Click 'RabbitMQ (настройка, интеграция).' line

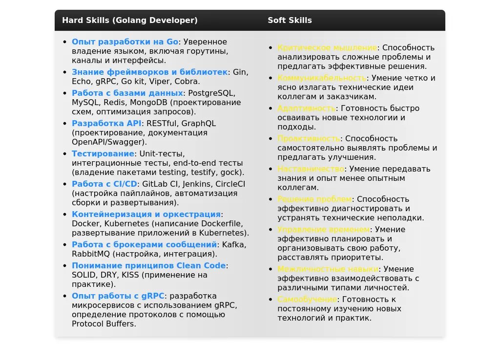point(145,254)
